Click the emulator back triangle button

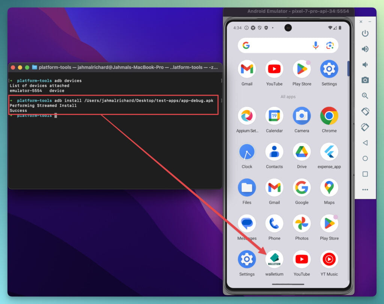click(365, 143)
